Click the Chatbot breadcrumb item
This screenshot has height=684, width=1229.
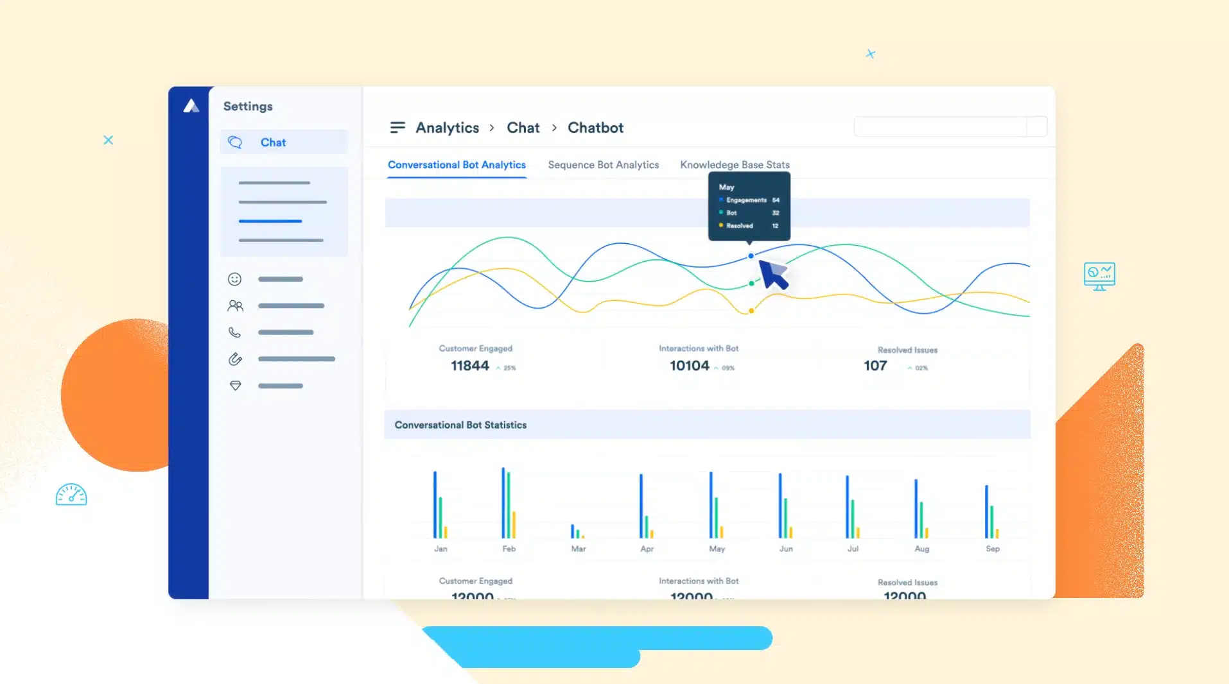[595, 128]
